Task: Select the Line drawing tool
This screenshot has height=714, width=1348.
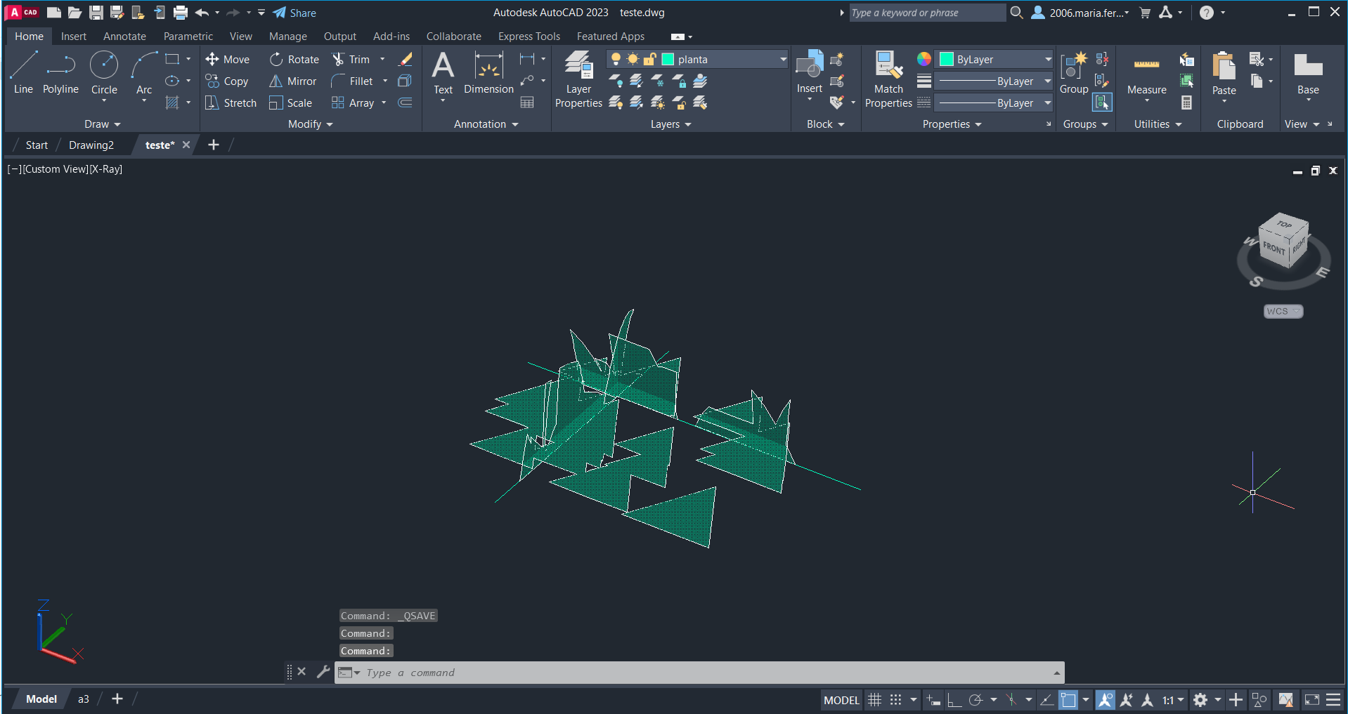Action: pos(23,72)
